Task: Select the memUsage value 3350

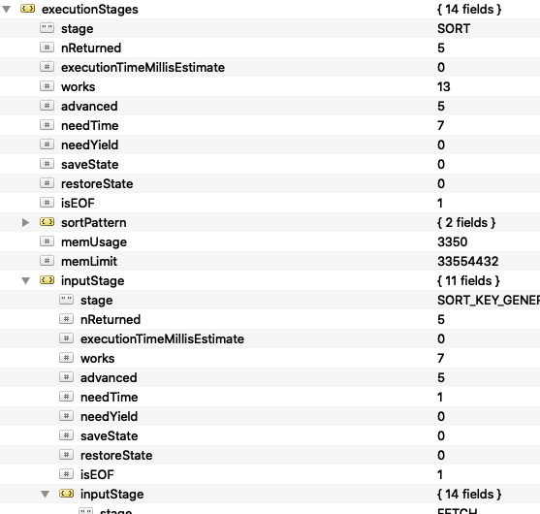Action: 452,242
